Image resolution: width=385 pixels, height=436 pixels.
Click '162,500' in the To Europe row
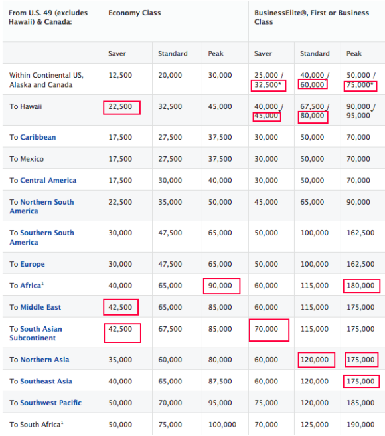pos(360,264)
